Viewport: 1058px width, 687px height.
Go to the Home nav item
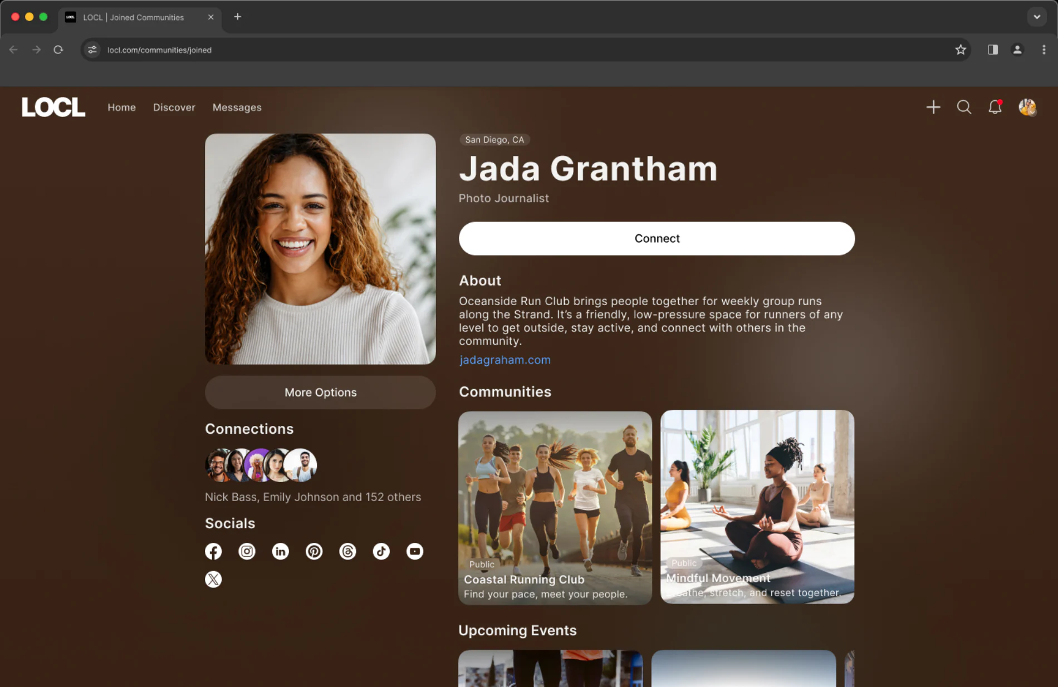tap(121, 107)
